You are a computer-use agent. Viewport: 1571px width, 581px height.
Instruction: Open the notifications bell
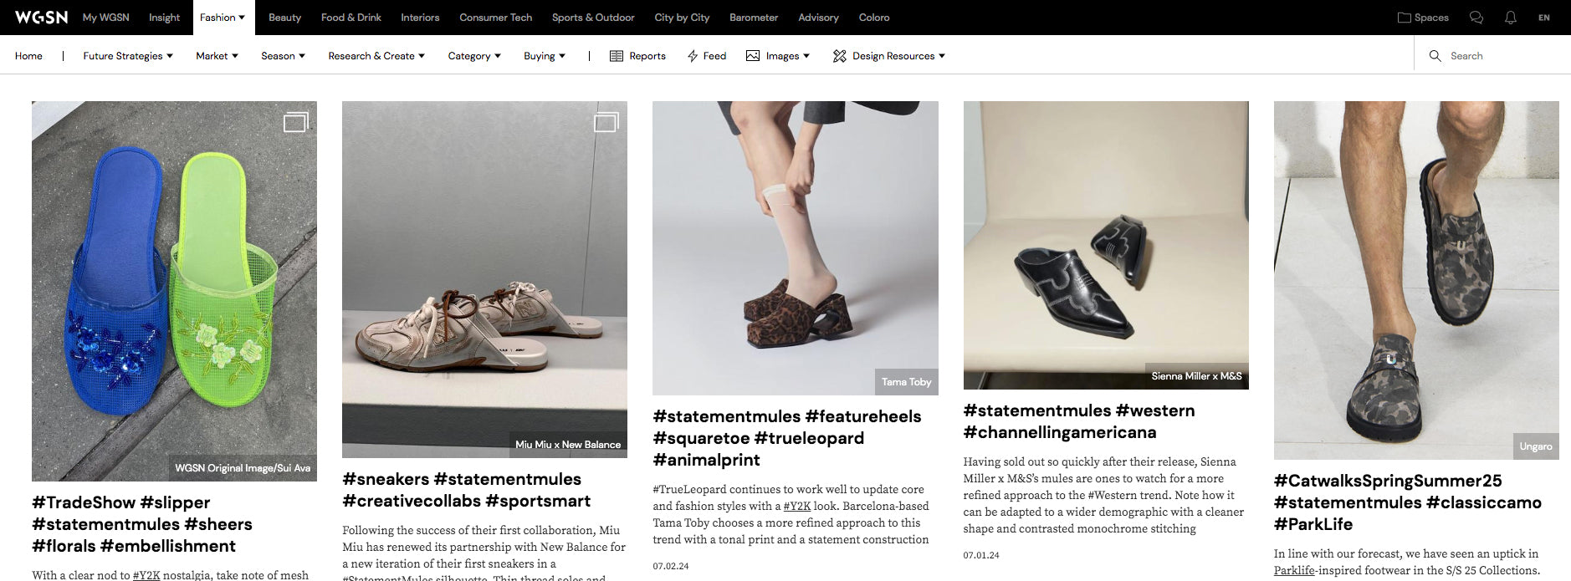[x=1510, y=18]
